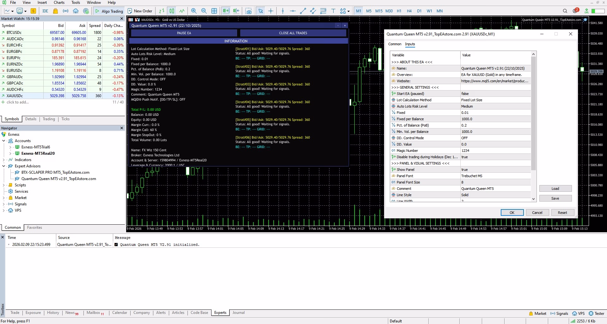This screenshot has width=607, height=324.
Task: Open the IDE MetaEditor
Action: click(x=45, y=11)
